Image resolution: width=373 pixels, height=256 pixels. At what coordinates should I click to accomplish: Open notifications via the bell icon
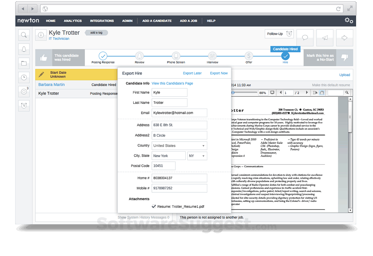pyautogui.click(x=23, y=49)
